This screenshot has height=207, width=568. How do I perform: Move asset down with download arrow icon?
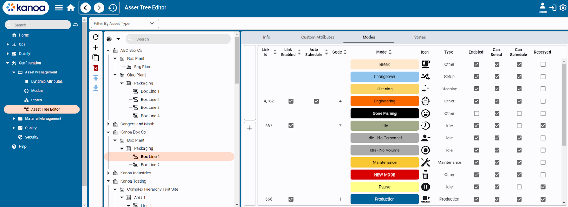[x=96, y=88]
